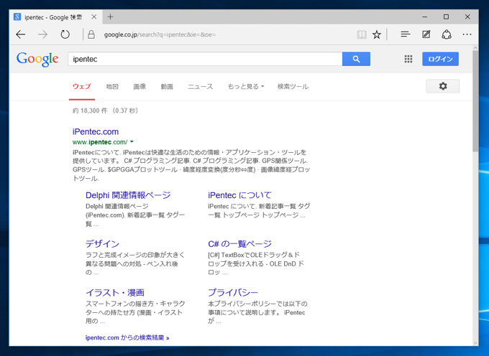489x356 pixels.
Task: Open the Google apps grid icon
Action: pyautogui.click(x=408, y=59)
